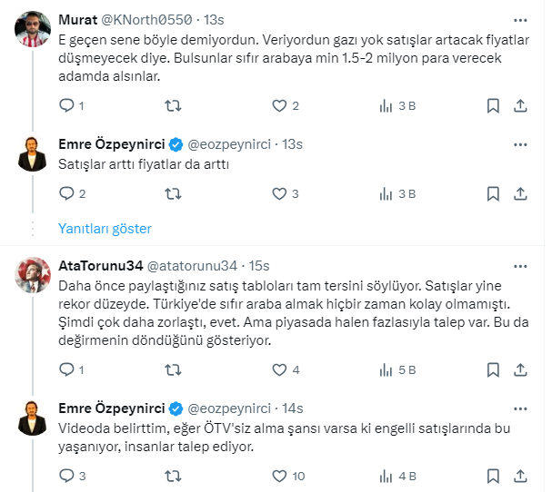
Task: Open more options on AtaTorunu34's tweet
Action: [x=520, y=265]
